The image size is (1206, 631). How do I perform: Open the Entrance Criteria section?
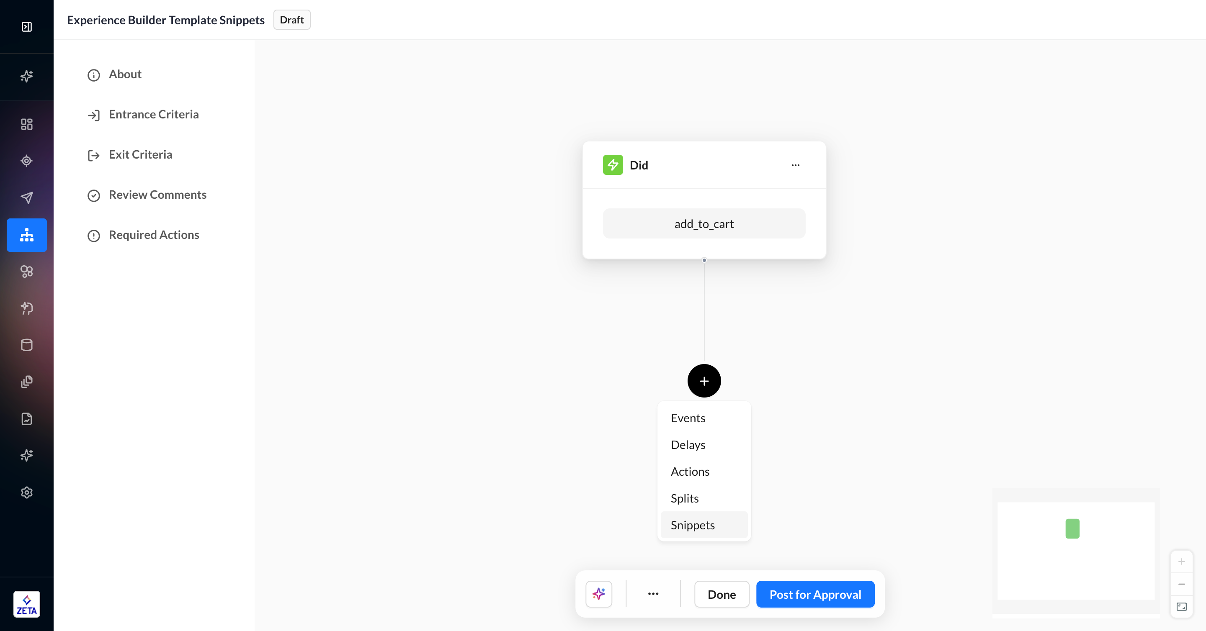tap(154, 115)
